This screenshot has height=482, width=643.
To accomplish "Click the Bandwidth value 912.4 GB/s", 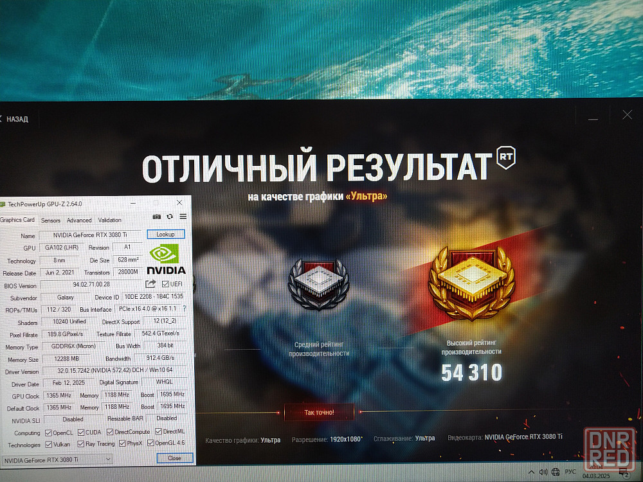I will (160, 358).
